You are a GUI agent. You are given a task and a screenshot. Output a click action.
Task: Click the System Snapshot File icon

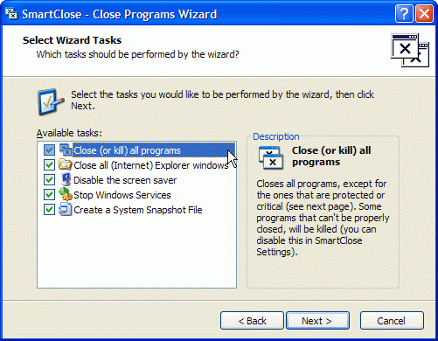[66, 210]
